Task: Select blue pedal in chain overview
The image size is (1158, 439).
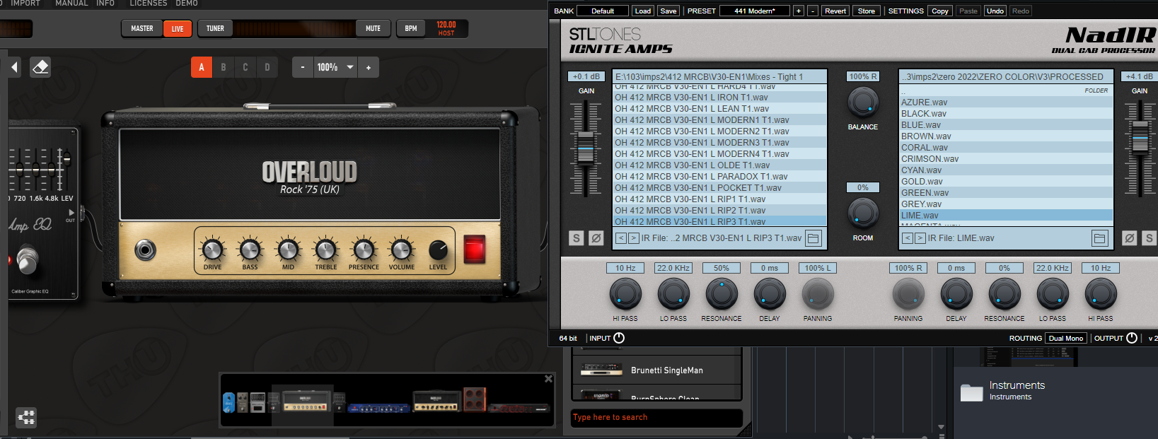Action: [x=228, y=402]
